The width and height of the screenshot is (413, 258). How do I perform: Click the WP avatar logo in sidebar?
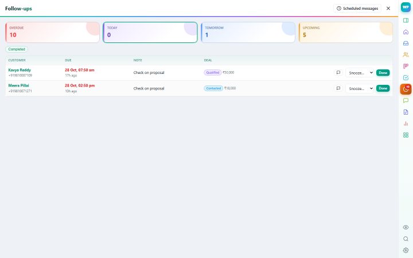click(x=406, y=7)
